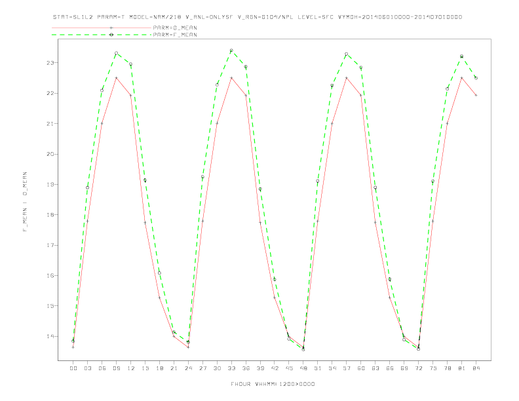Viewport: 519px width, 401px height.
Task: Click the vertical F_MEAN | O_MEAN axis label
Action: pyautogui.click(x=25, y=202)
